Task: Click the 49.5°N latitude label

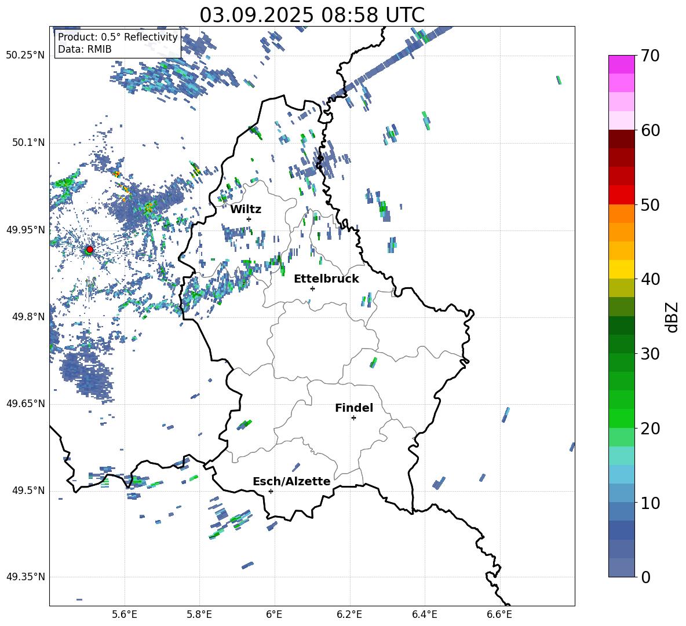Action: 28,490
